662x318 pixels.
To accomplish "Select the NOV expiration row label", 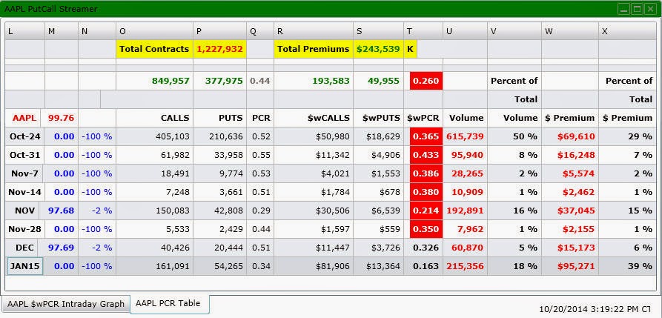I will pyautogui.click(x=23, y=211).
